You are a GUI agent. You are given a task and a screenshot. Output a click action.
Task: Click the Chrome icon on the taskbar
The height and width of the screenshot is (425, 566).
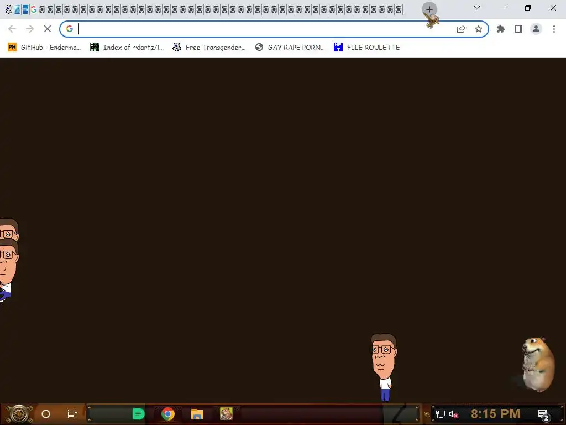click(168, 414)
